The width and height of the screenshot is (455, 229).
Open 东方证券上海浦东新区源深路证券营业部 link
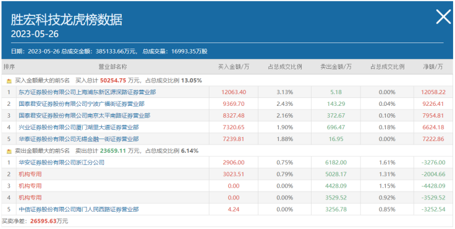tap(87, 92)
